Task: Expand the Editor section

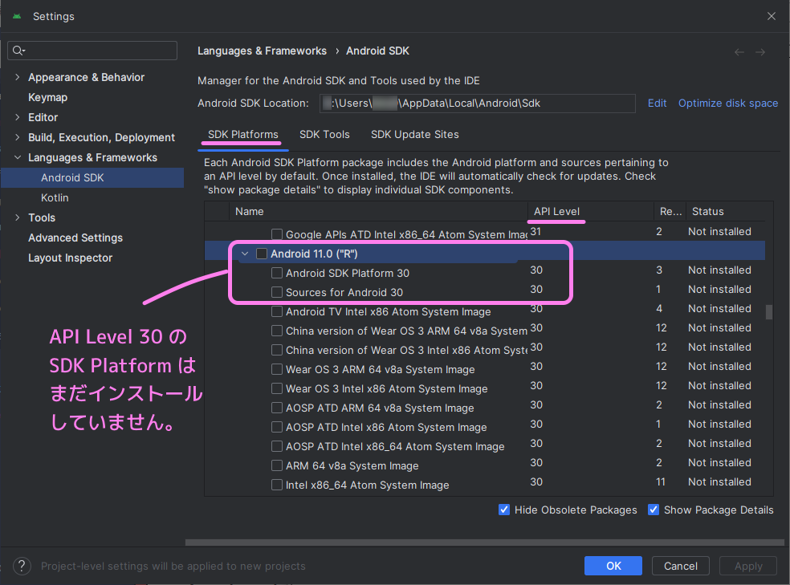Action: (17, 117)
